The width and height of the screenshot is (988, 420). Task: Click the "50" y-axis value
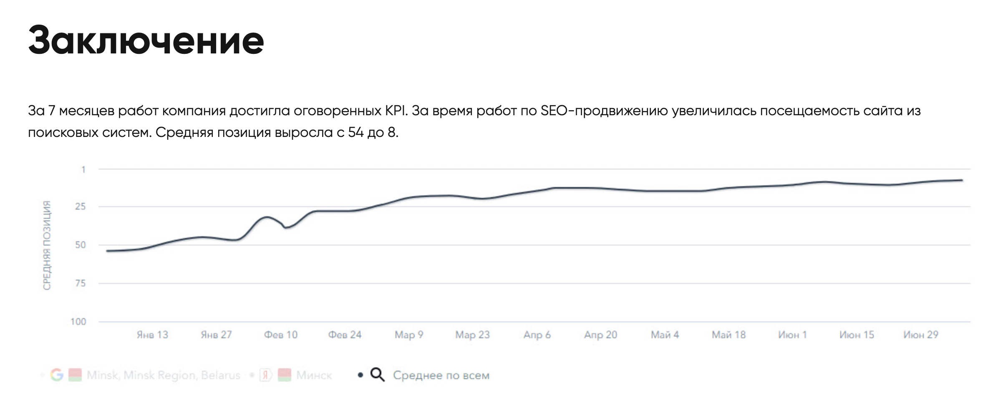80,245
